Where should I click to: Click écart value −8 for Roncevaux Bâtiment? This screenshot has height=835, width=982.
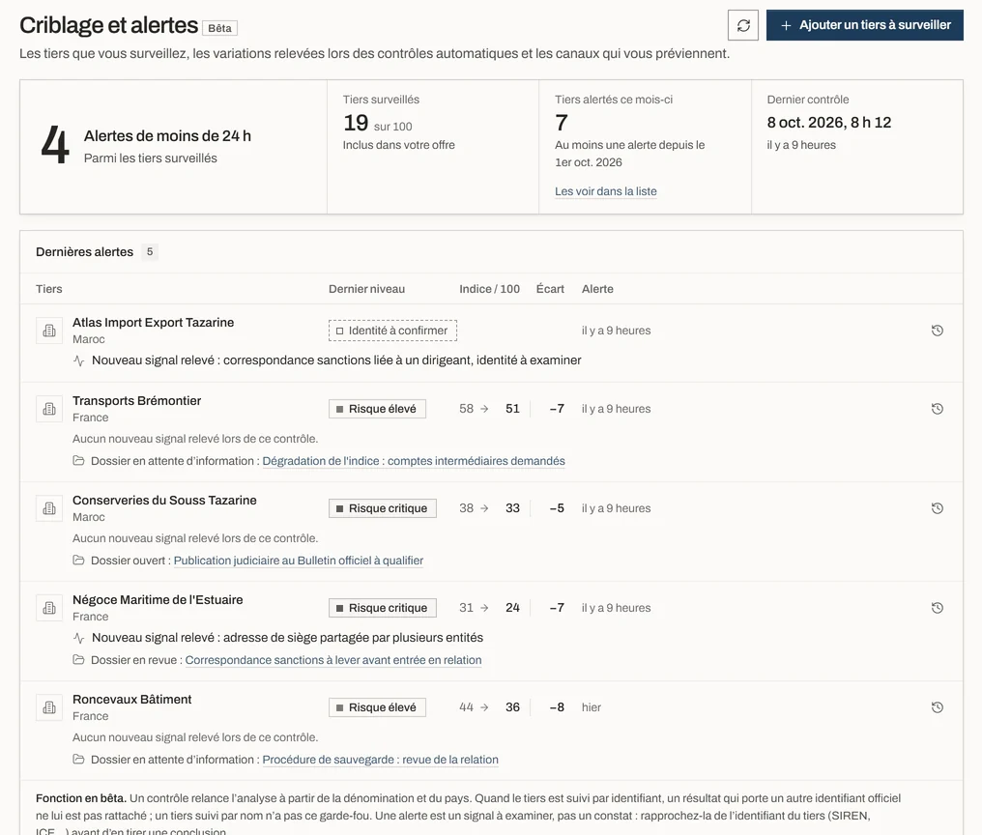click(x=557, y=707)
